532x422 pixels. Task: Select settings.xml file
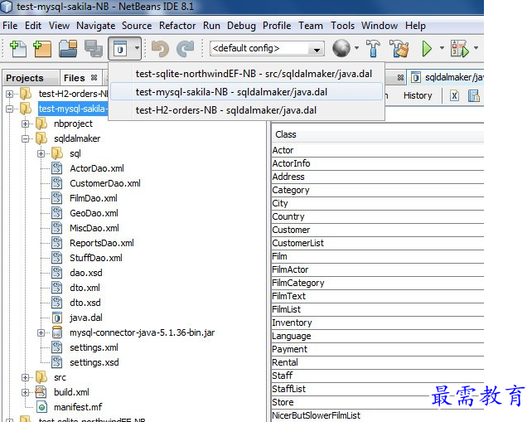coord(94,347)
